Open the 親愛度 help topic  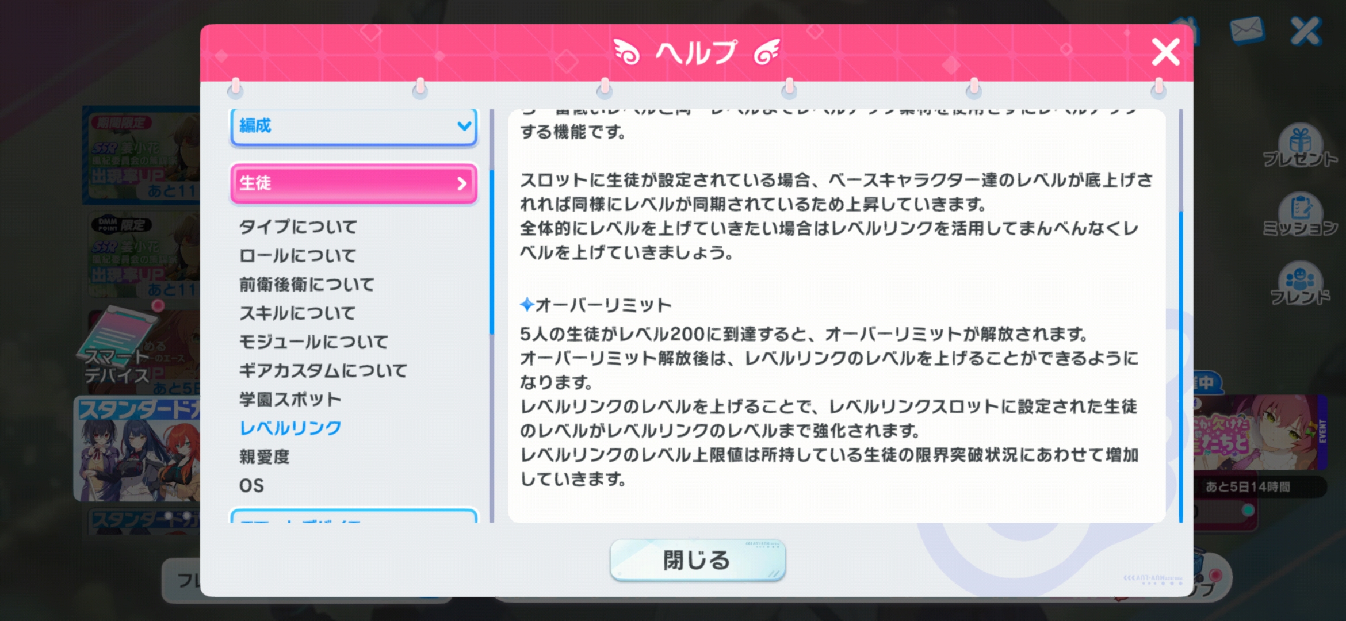click(265, 457)
